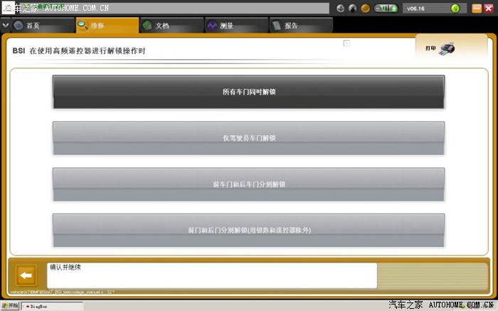Click the first gray round icon in top bar
This screenshot has width=498, height=311.
tap(341, 9)
